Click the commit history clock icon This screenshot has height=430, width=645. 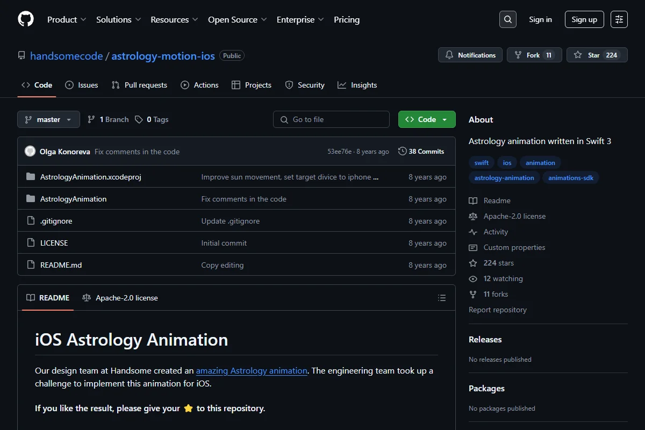click(402, 152)
